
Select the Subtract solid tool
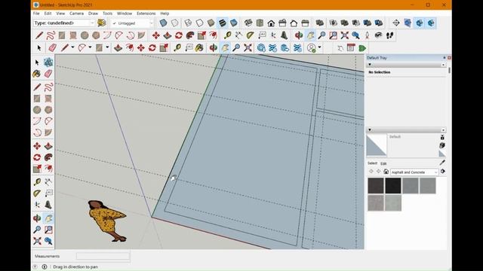(355, 23)
